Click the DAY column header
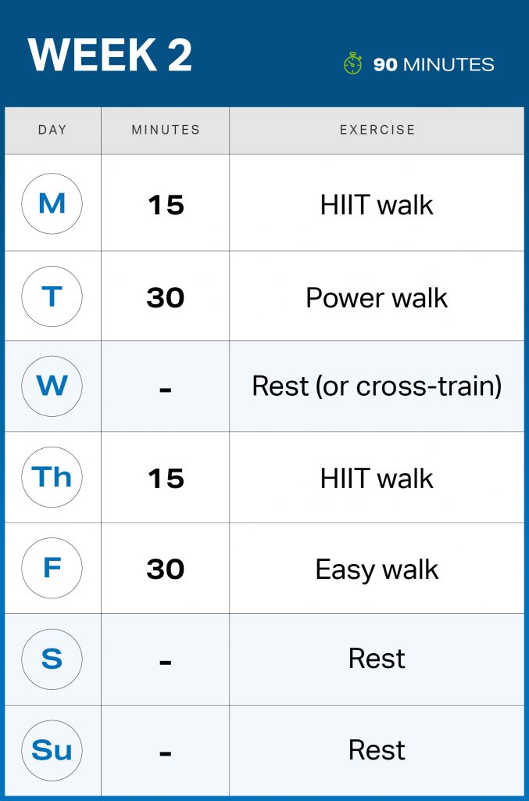 52,130
